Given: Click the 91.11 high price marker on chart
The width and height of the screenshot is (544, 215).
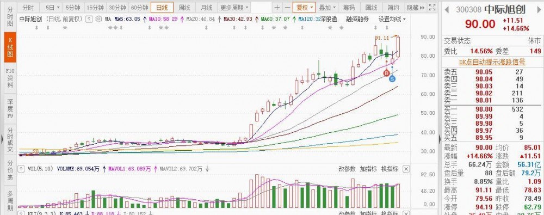Looking at the screenshot, I should 382,38.
